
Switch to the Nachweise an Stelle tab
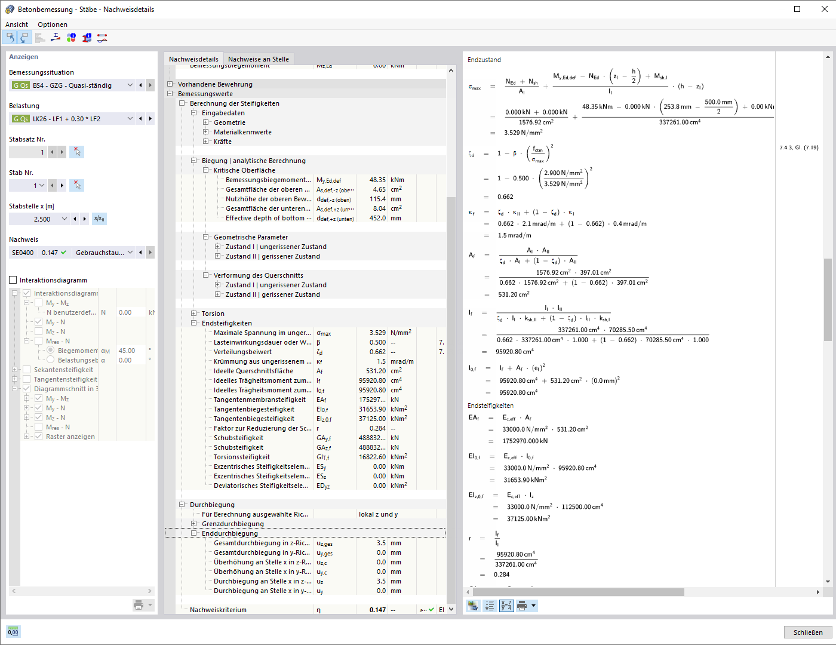[259, 59]
